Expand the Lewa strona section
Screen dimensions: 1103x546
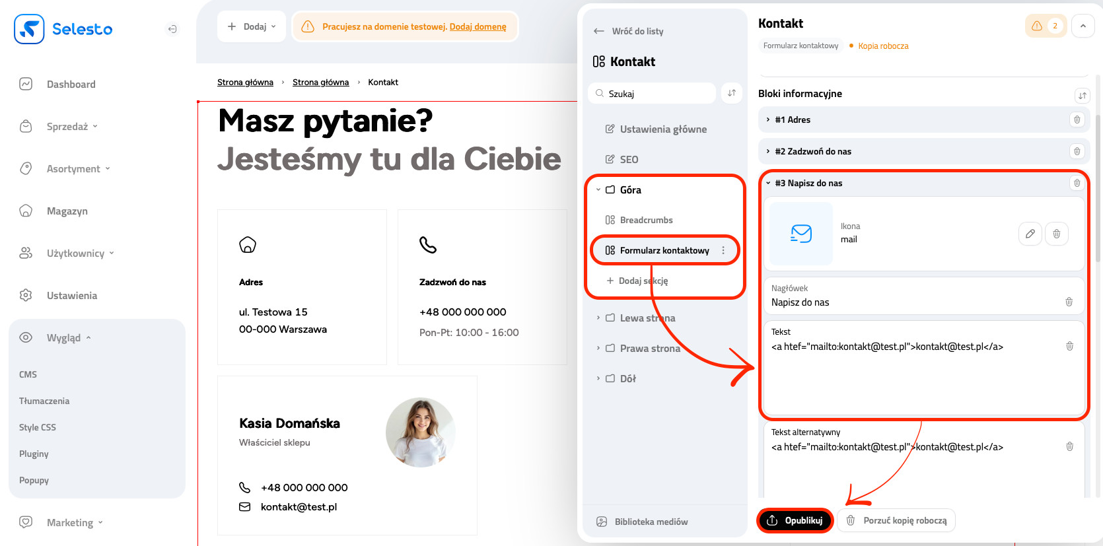pos(598,318)
